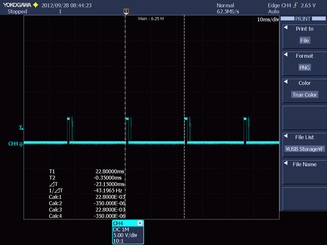327x245 pixels.
Task: Expand the File List options
Action: click(304, 137)
